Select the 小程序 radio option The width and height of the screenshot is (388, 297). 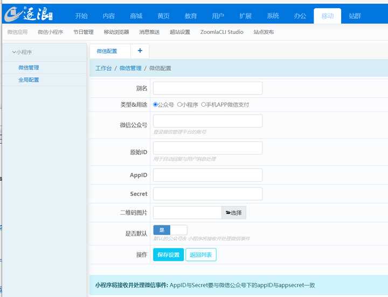(x=179, y=105)
